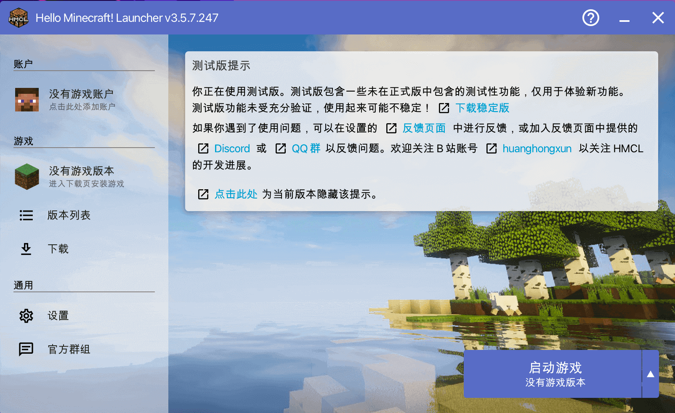Click the Steve avatar to add a game account
This screenshot has height=413, width=675.
point(27,100)
